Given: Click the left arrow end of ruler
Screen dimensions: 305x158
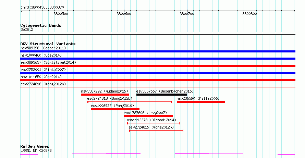Looking at the screenshot, I should pyautogui.click(x=21, y=11).
